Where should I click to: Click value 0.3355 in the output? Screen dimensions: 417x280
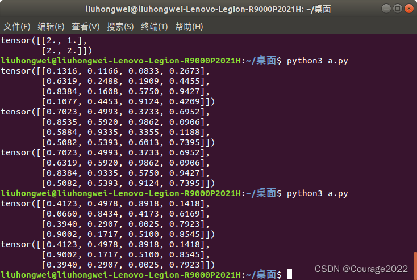(x=144, y=132)
